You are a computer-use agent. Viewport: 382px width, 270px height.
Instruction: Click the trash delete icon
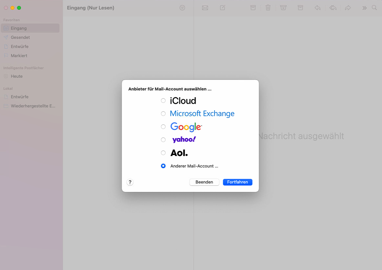268,8
